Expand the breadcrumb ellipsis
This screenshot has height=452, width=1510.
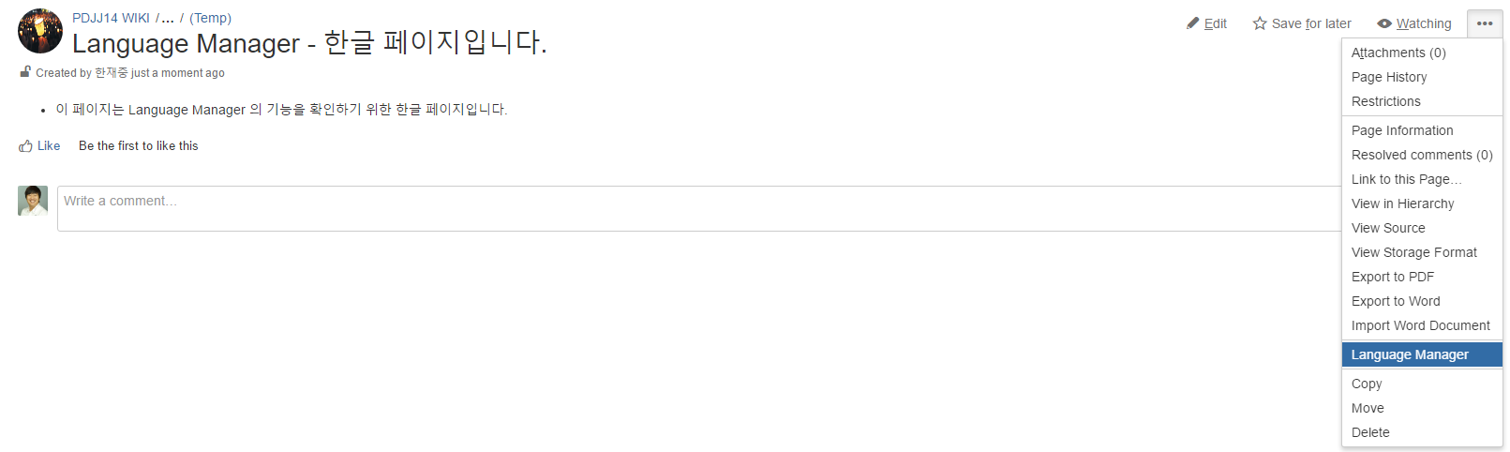pos(168,18)
